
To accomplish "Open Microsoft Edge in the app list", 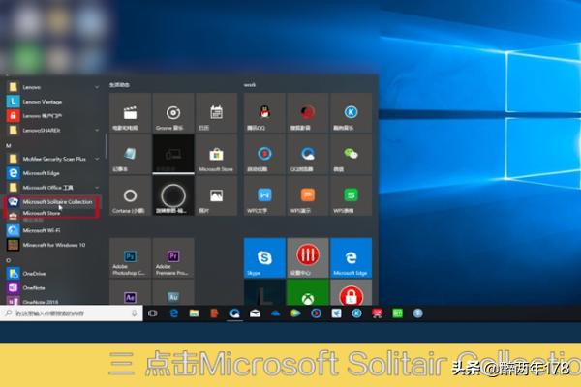I will [52, 173].
